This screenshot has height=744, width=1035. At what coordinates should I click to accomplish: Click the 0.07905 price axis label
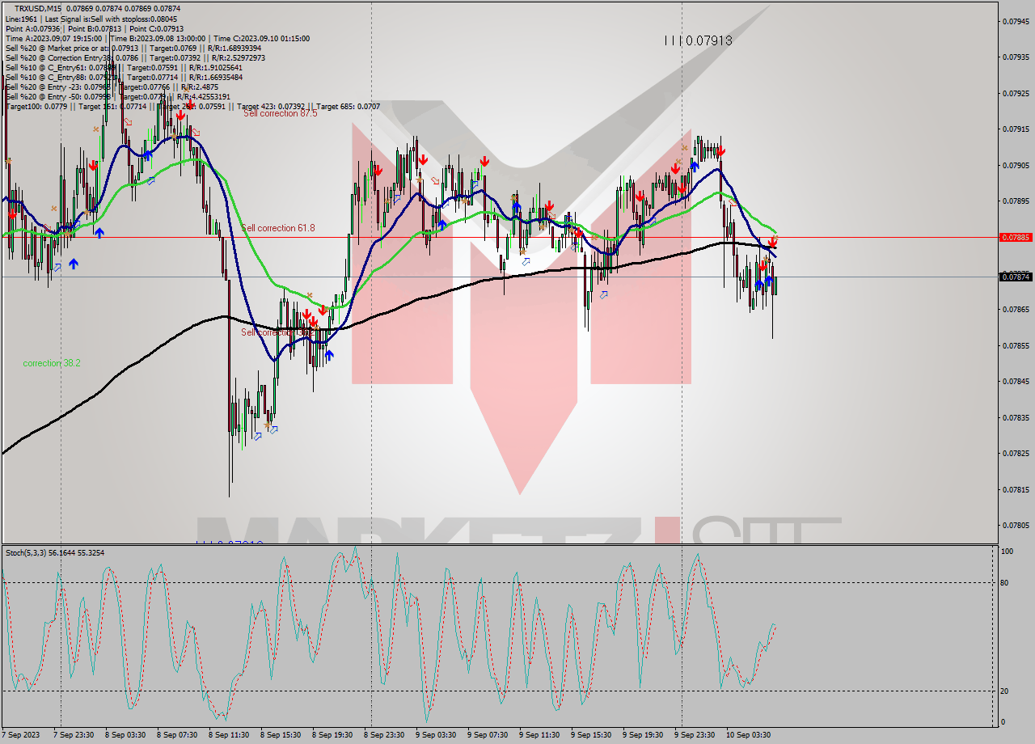click(x=1016, y=165)
